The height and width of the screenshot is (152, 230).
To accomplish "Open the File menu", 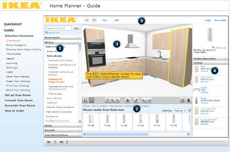I will (105, 20).
